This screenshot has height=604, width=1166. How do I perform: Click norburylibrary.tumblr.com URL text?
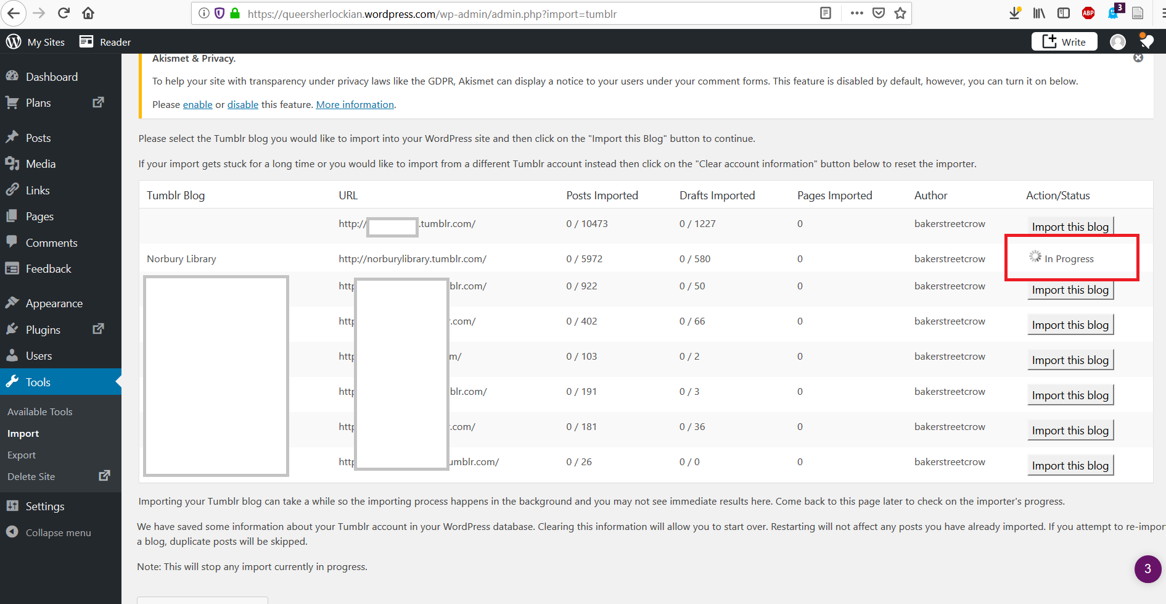(x=413, y=259)
